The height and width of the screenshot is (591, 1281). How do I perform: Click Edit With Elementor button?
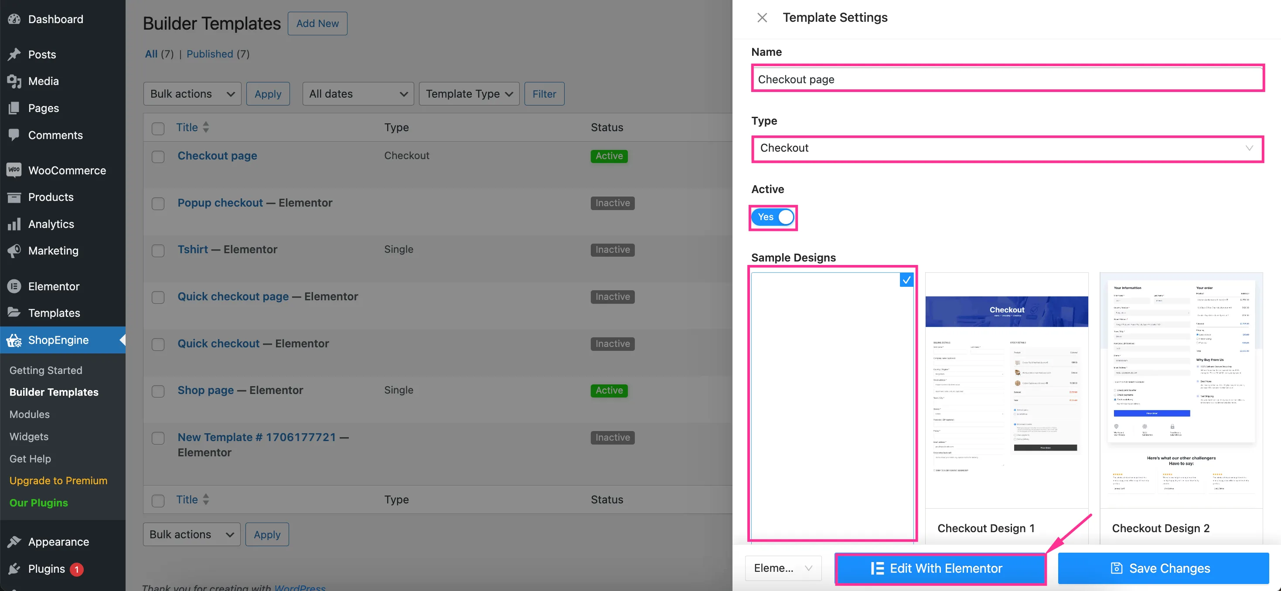pyautogui.click(x=940, y=568)
